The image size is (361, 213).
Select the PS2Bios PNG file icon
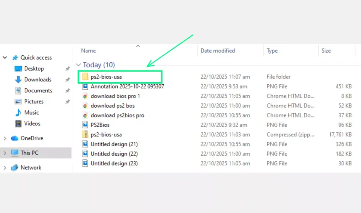(85, 125)
